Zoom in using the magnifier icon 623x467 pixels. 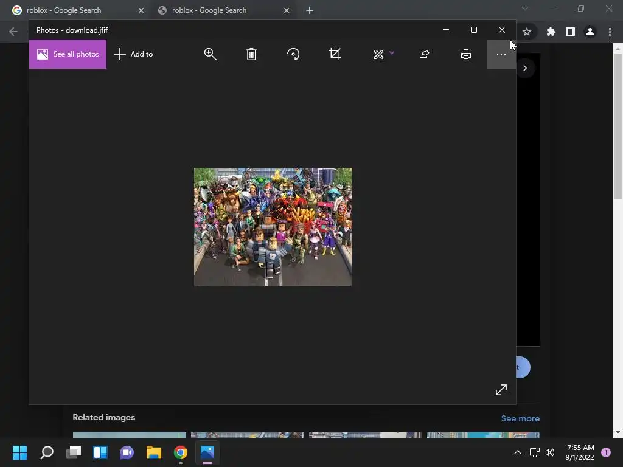[x=210, y=54]
